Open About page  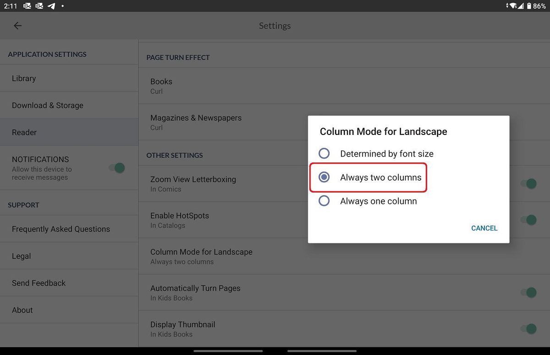[69, 310]
